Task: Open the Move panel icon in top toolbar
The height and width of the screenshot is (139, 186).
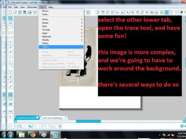Action: point(133,13)
